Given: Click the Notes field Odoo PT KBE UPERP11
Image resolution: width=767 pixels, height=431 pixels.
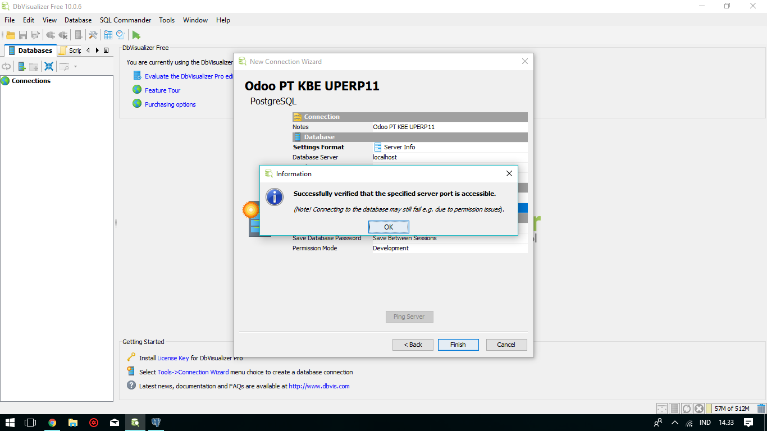Looking at the screenshot, I should (450, 127).
